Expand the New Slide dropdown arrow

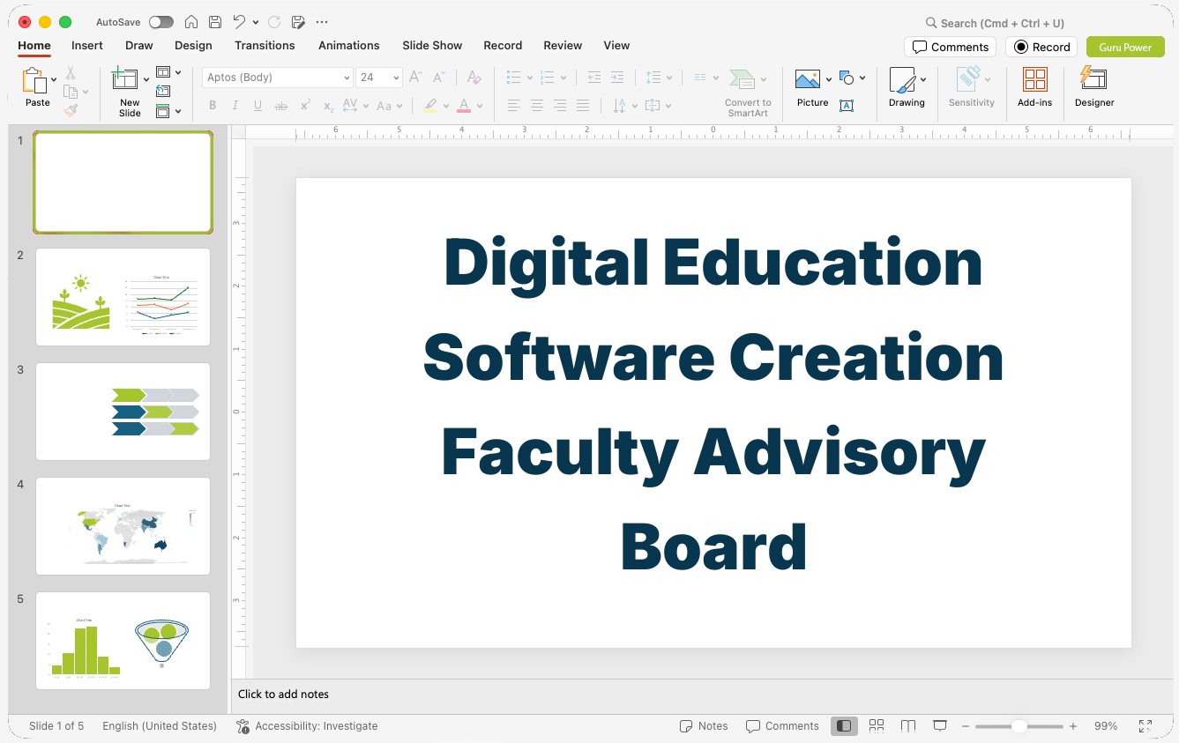146,80
